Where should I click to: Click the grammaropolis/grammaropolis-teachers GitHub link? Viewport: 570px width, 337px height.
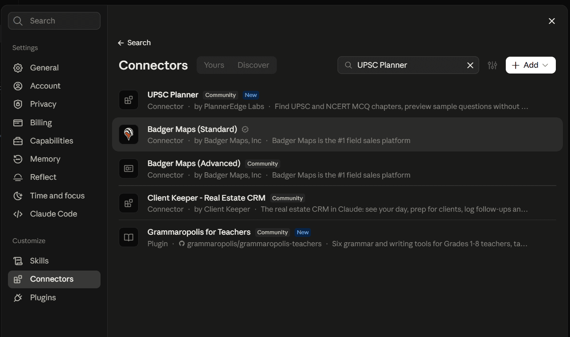coord(250,244)
